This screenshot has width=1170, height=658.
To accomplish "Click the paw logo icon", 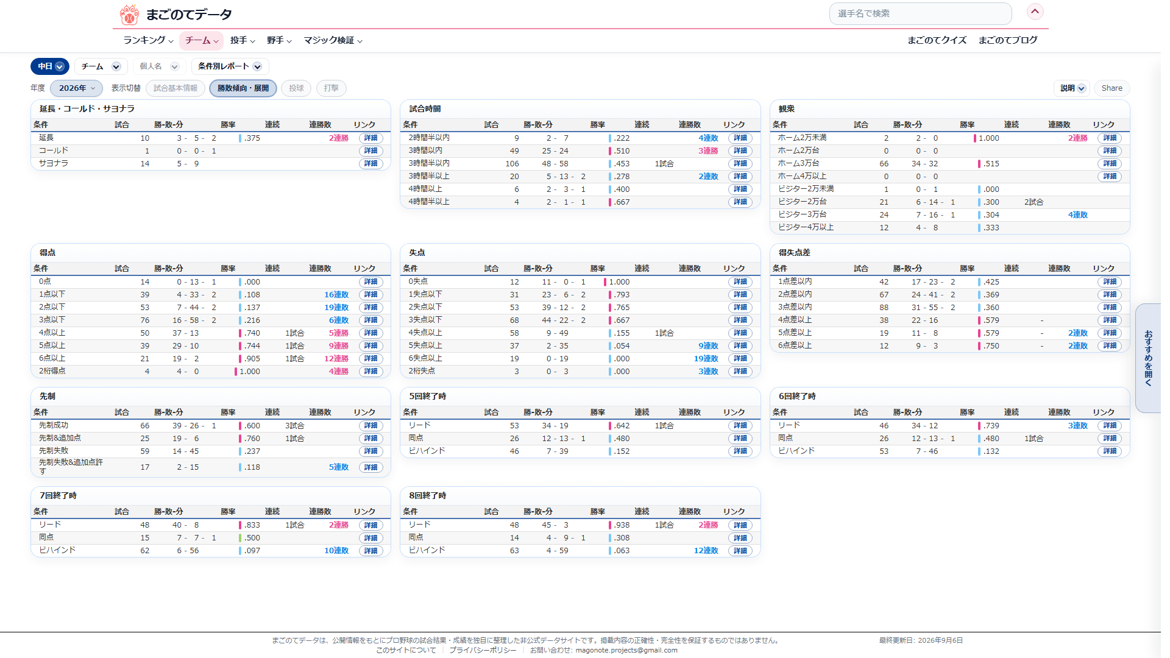I will (x=129, y=14).
